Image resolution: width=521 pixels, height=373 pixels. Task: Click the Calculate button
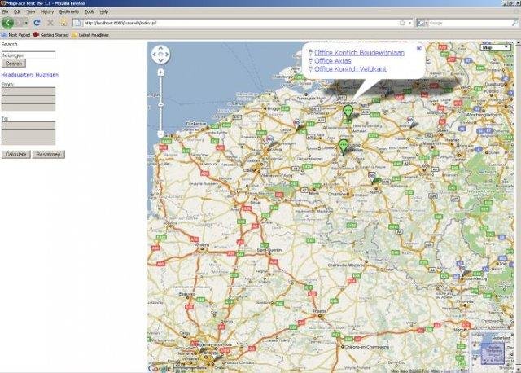15,155
